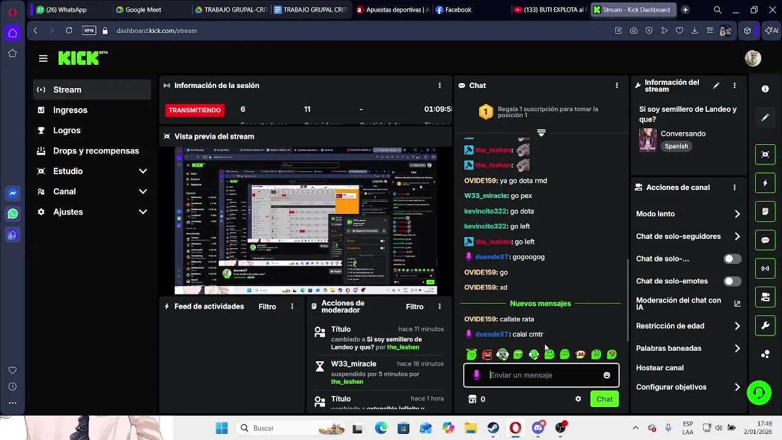Click Windows Start button
The image size is (782, 440).
222,428
